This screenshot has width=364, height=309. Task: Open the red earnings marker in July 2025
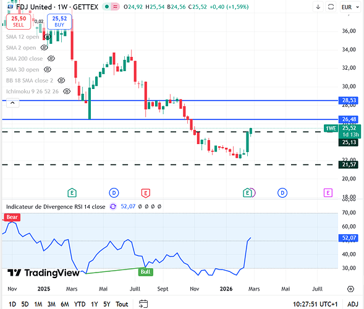pyautogui.click(x=146, y=193)
